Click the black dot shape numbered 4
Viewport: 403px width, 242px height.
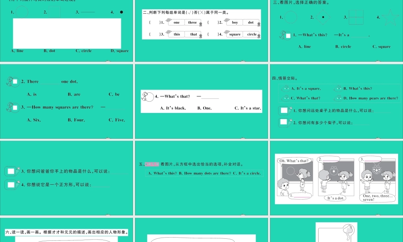(x=122, y=12)
